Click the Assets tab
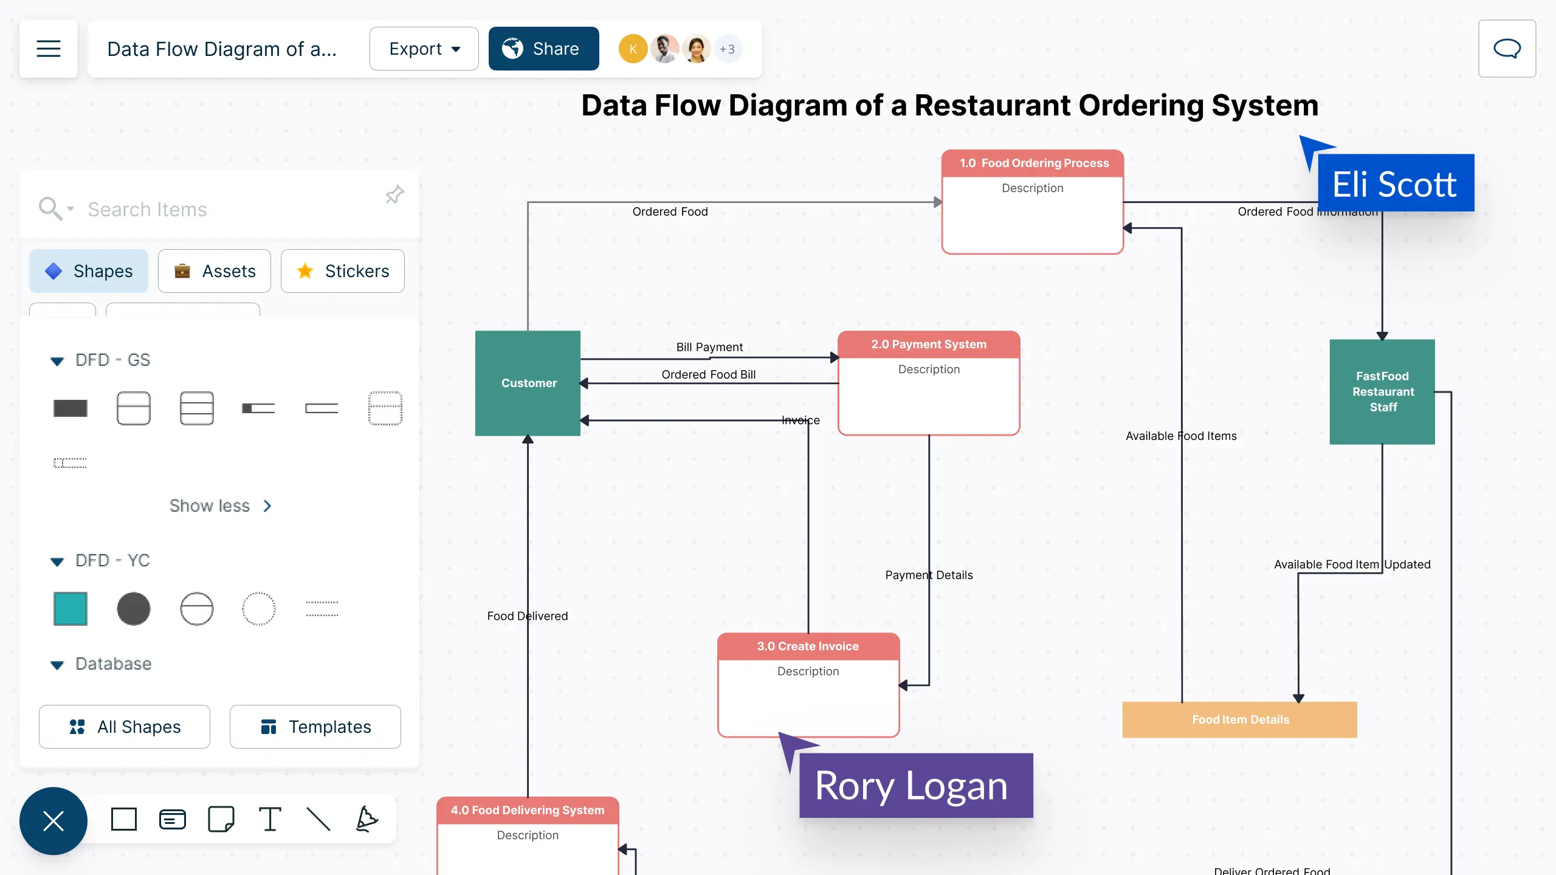 coord(215,270)
